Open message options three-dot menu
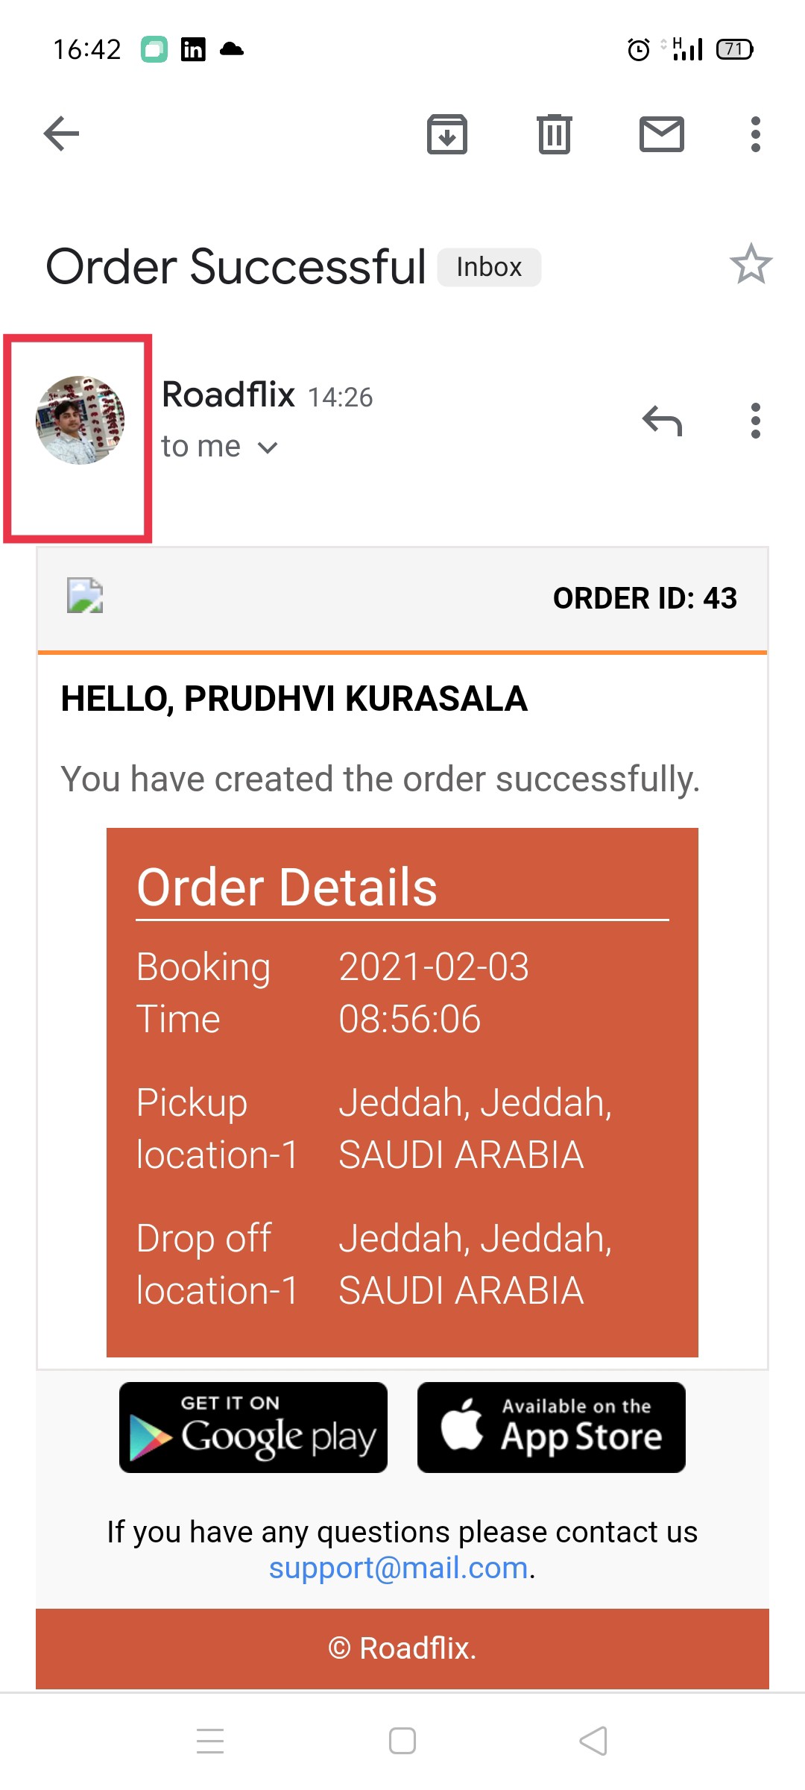Image resolution: width=805 pixels, height=1790 pixels. coord(755,421)
